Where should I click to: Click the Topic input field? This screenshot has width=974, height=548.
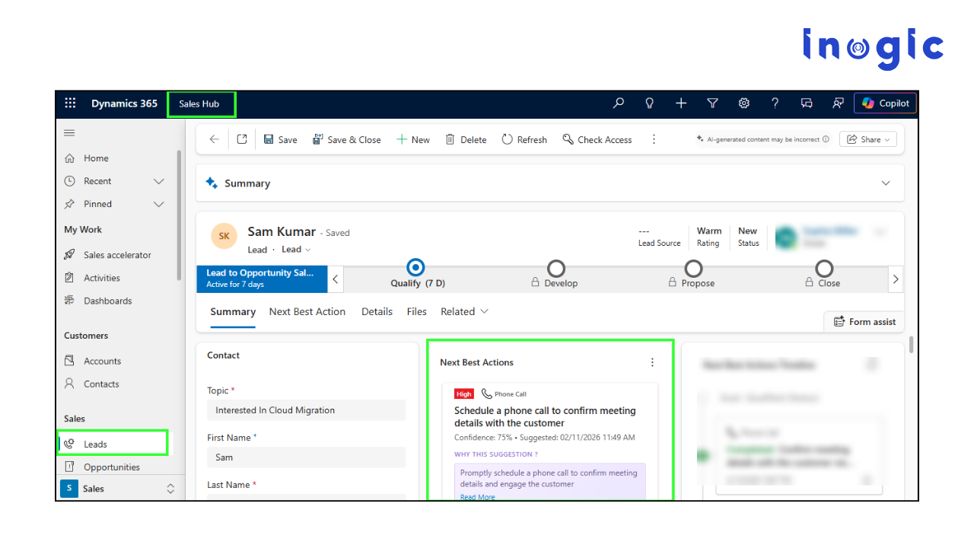307,410
